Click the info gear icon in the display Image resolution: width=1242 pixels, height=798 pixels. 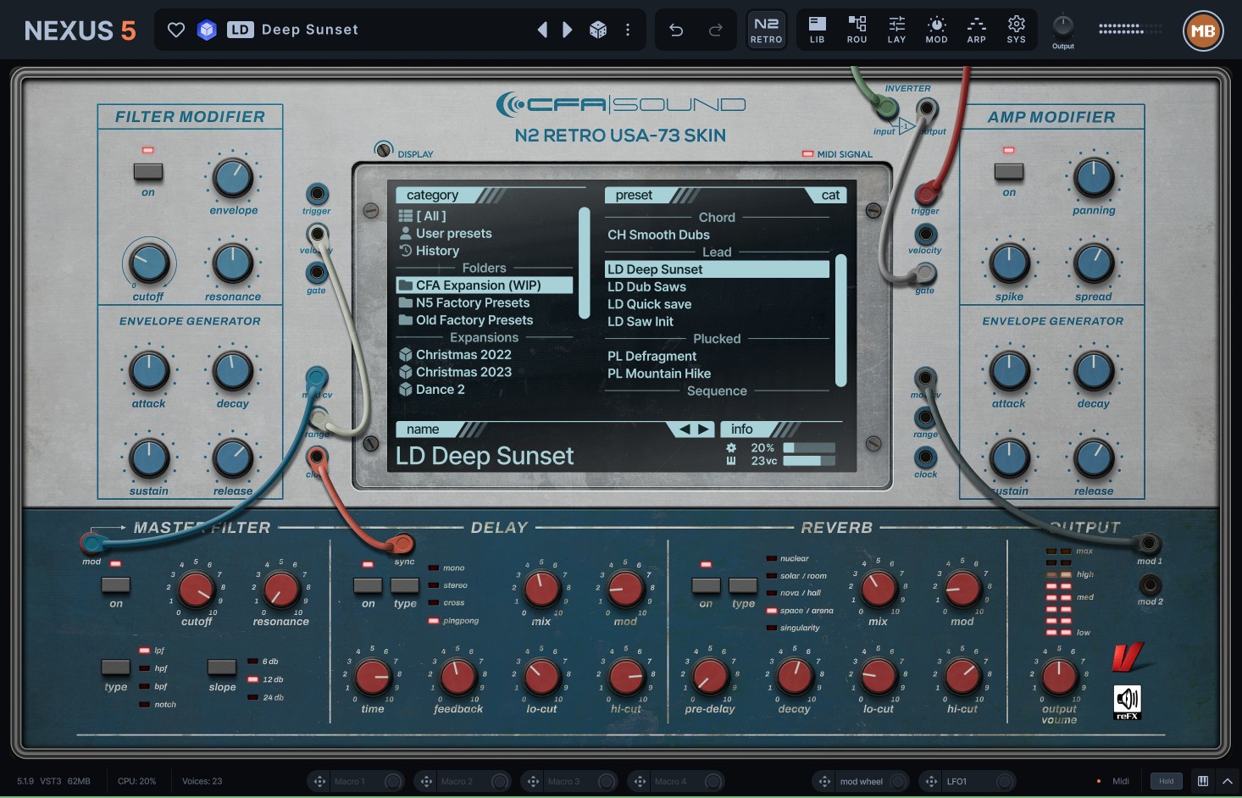(x=731, y=447)
